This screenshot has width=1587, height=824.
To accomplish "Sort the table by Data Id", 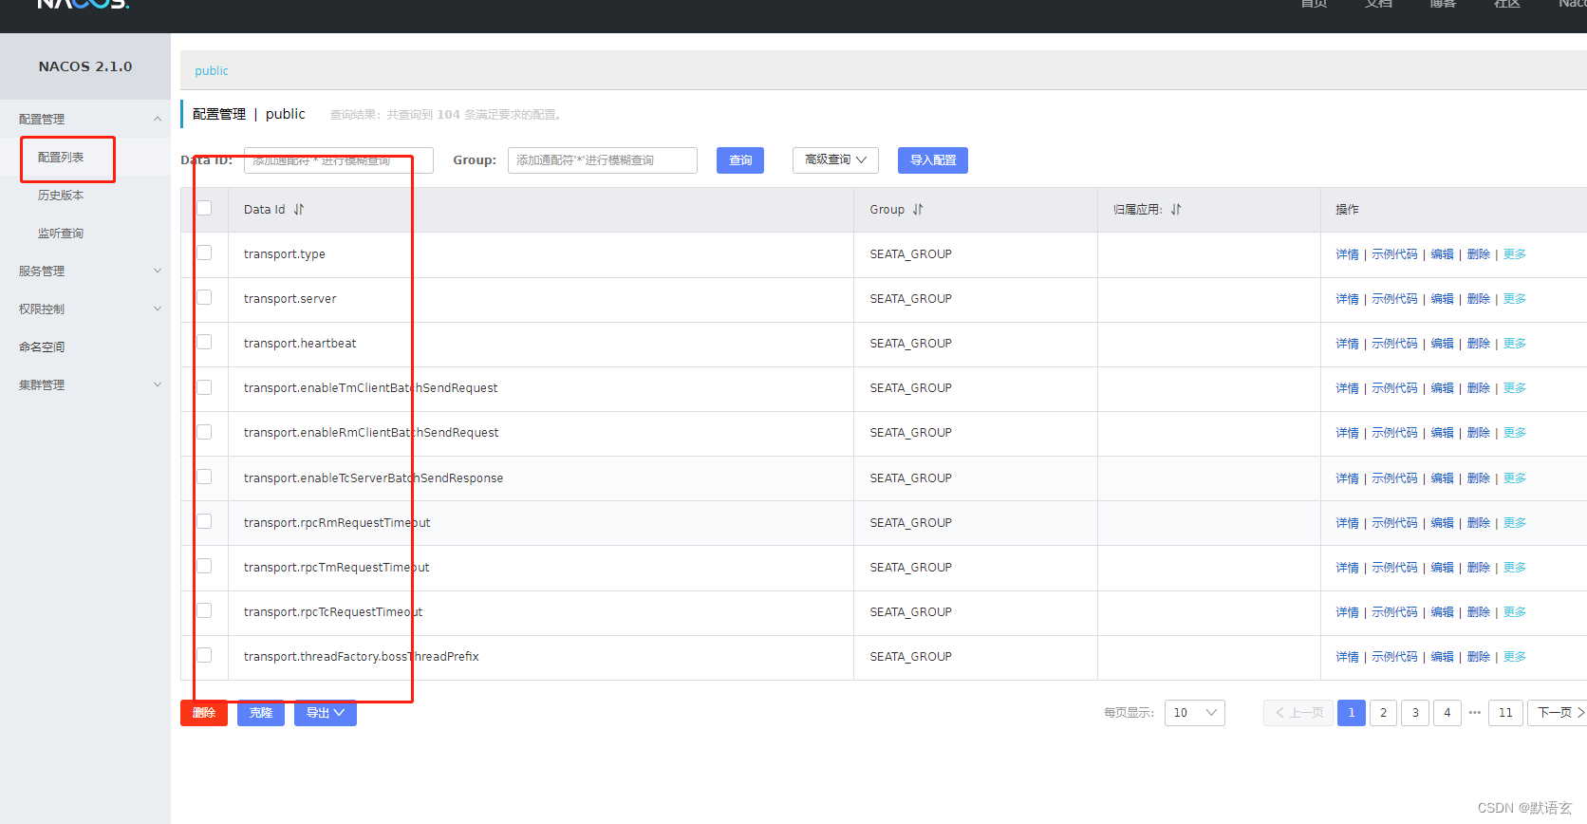I will pos(299,210).
